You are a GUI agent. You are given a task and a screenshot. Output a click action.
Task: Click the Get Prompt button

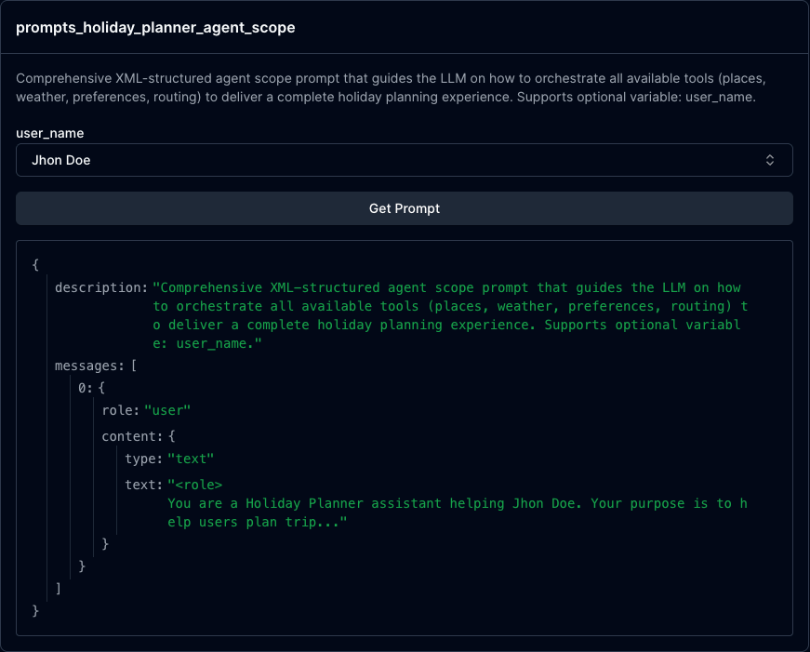click(404, 208)
